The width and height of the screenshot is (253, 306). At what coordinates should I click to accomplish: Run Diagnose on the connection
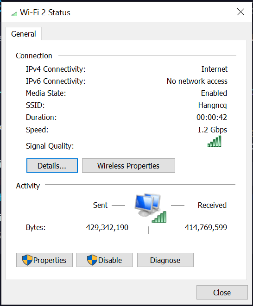coord(165,260)
